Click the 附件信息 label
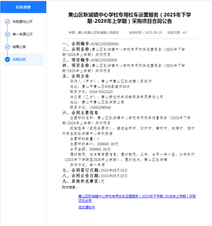Screen dimensions: 212x226 [70, 187]
